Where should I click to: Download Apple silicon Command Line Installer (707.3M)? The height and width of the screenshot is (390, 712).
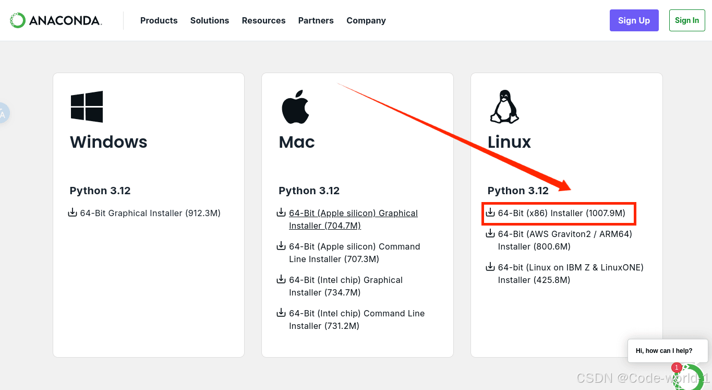pyautogui.click(x=354, y=253)
